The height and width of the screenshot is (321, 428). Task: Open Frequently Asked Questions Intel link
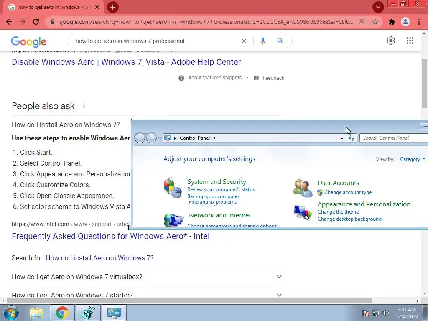point(110,236)
